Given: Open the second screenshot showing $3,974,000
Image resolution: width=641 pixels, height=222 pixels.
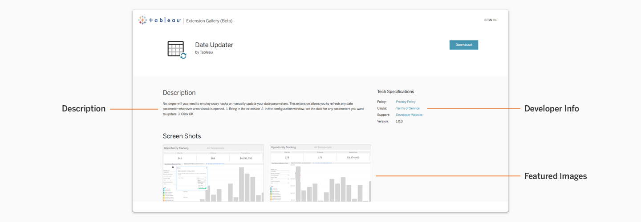Looking at the screenshot, I should pyautogui.click(x=320, y=173).
